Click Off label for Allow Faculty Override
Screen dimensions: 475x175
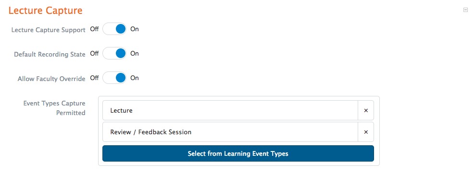[94, 78]
